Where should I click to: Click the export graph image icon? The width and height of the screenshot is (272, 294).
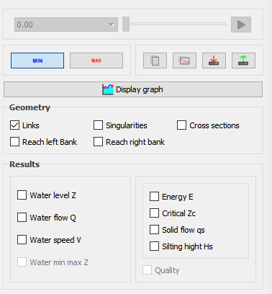(x=184, y=61)
